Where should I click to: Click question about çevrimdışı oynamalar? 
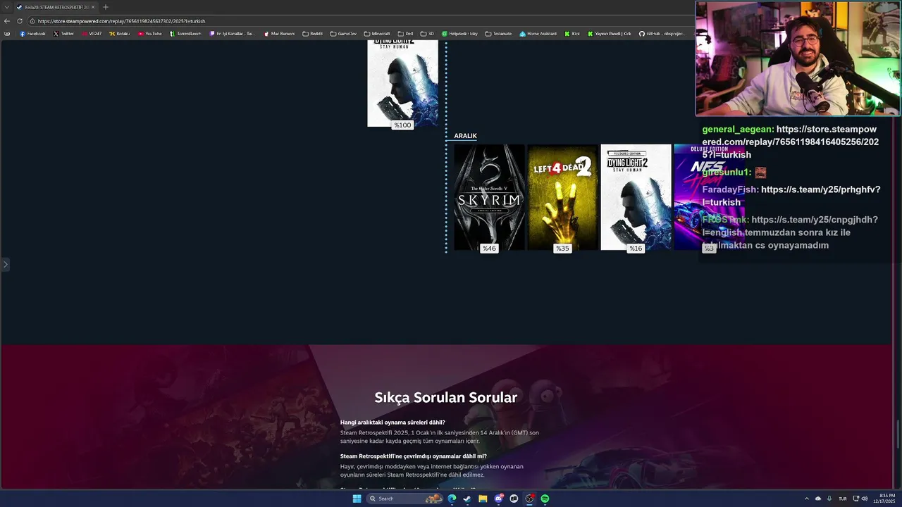tap(414, 456)
